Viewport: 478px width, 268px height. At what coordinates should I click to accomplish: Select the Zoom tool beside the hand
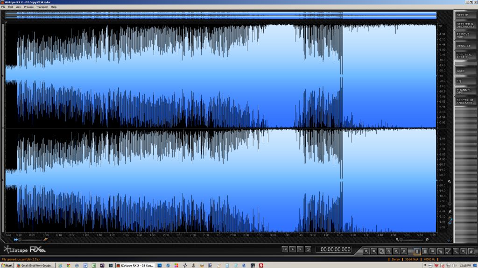pos(464,251)
